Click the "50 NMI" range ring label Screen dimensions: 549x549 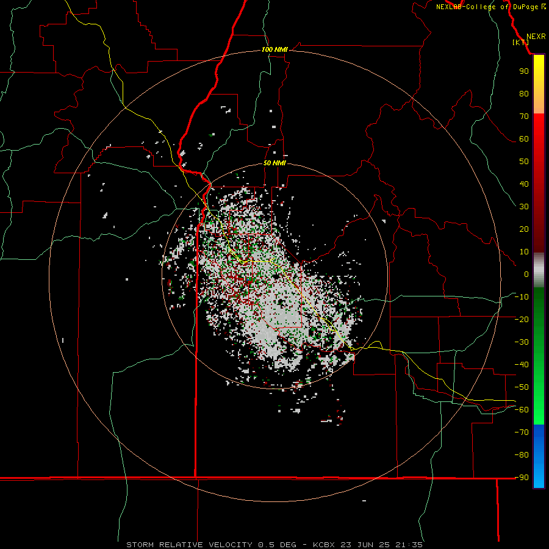[x=274, y=163]
